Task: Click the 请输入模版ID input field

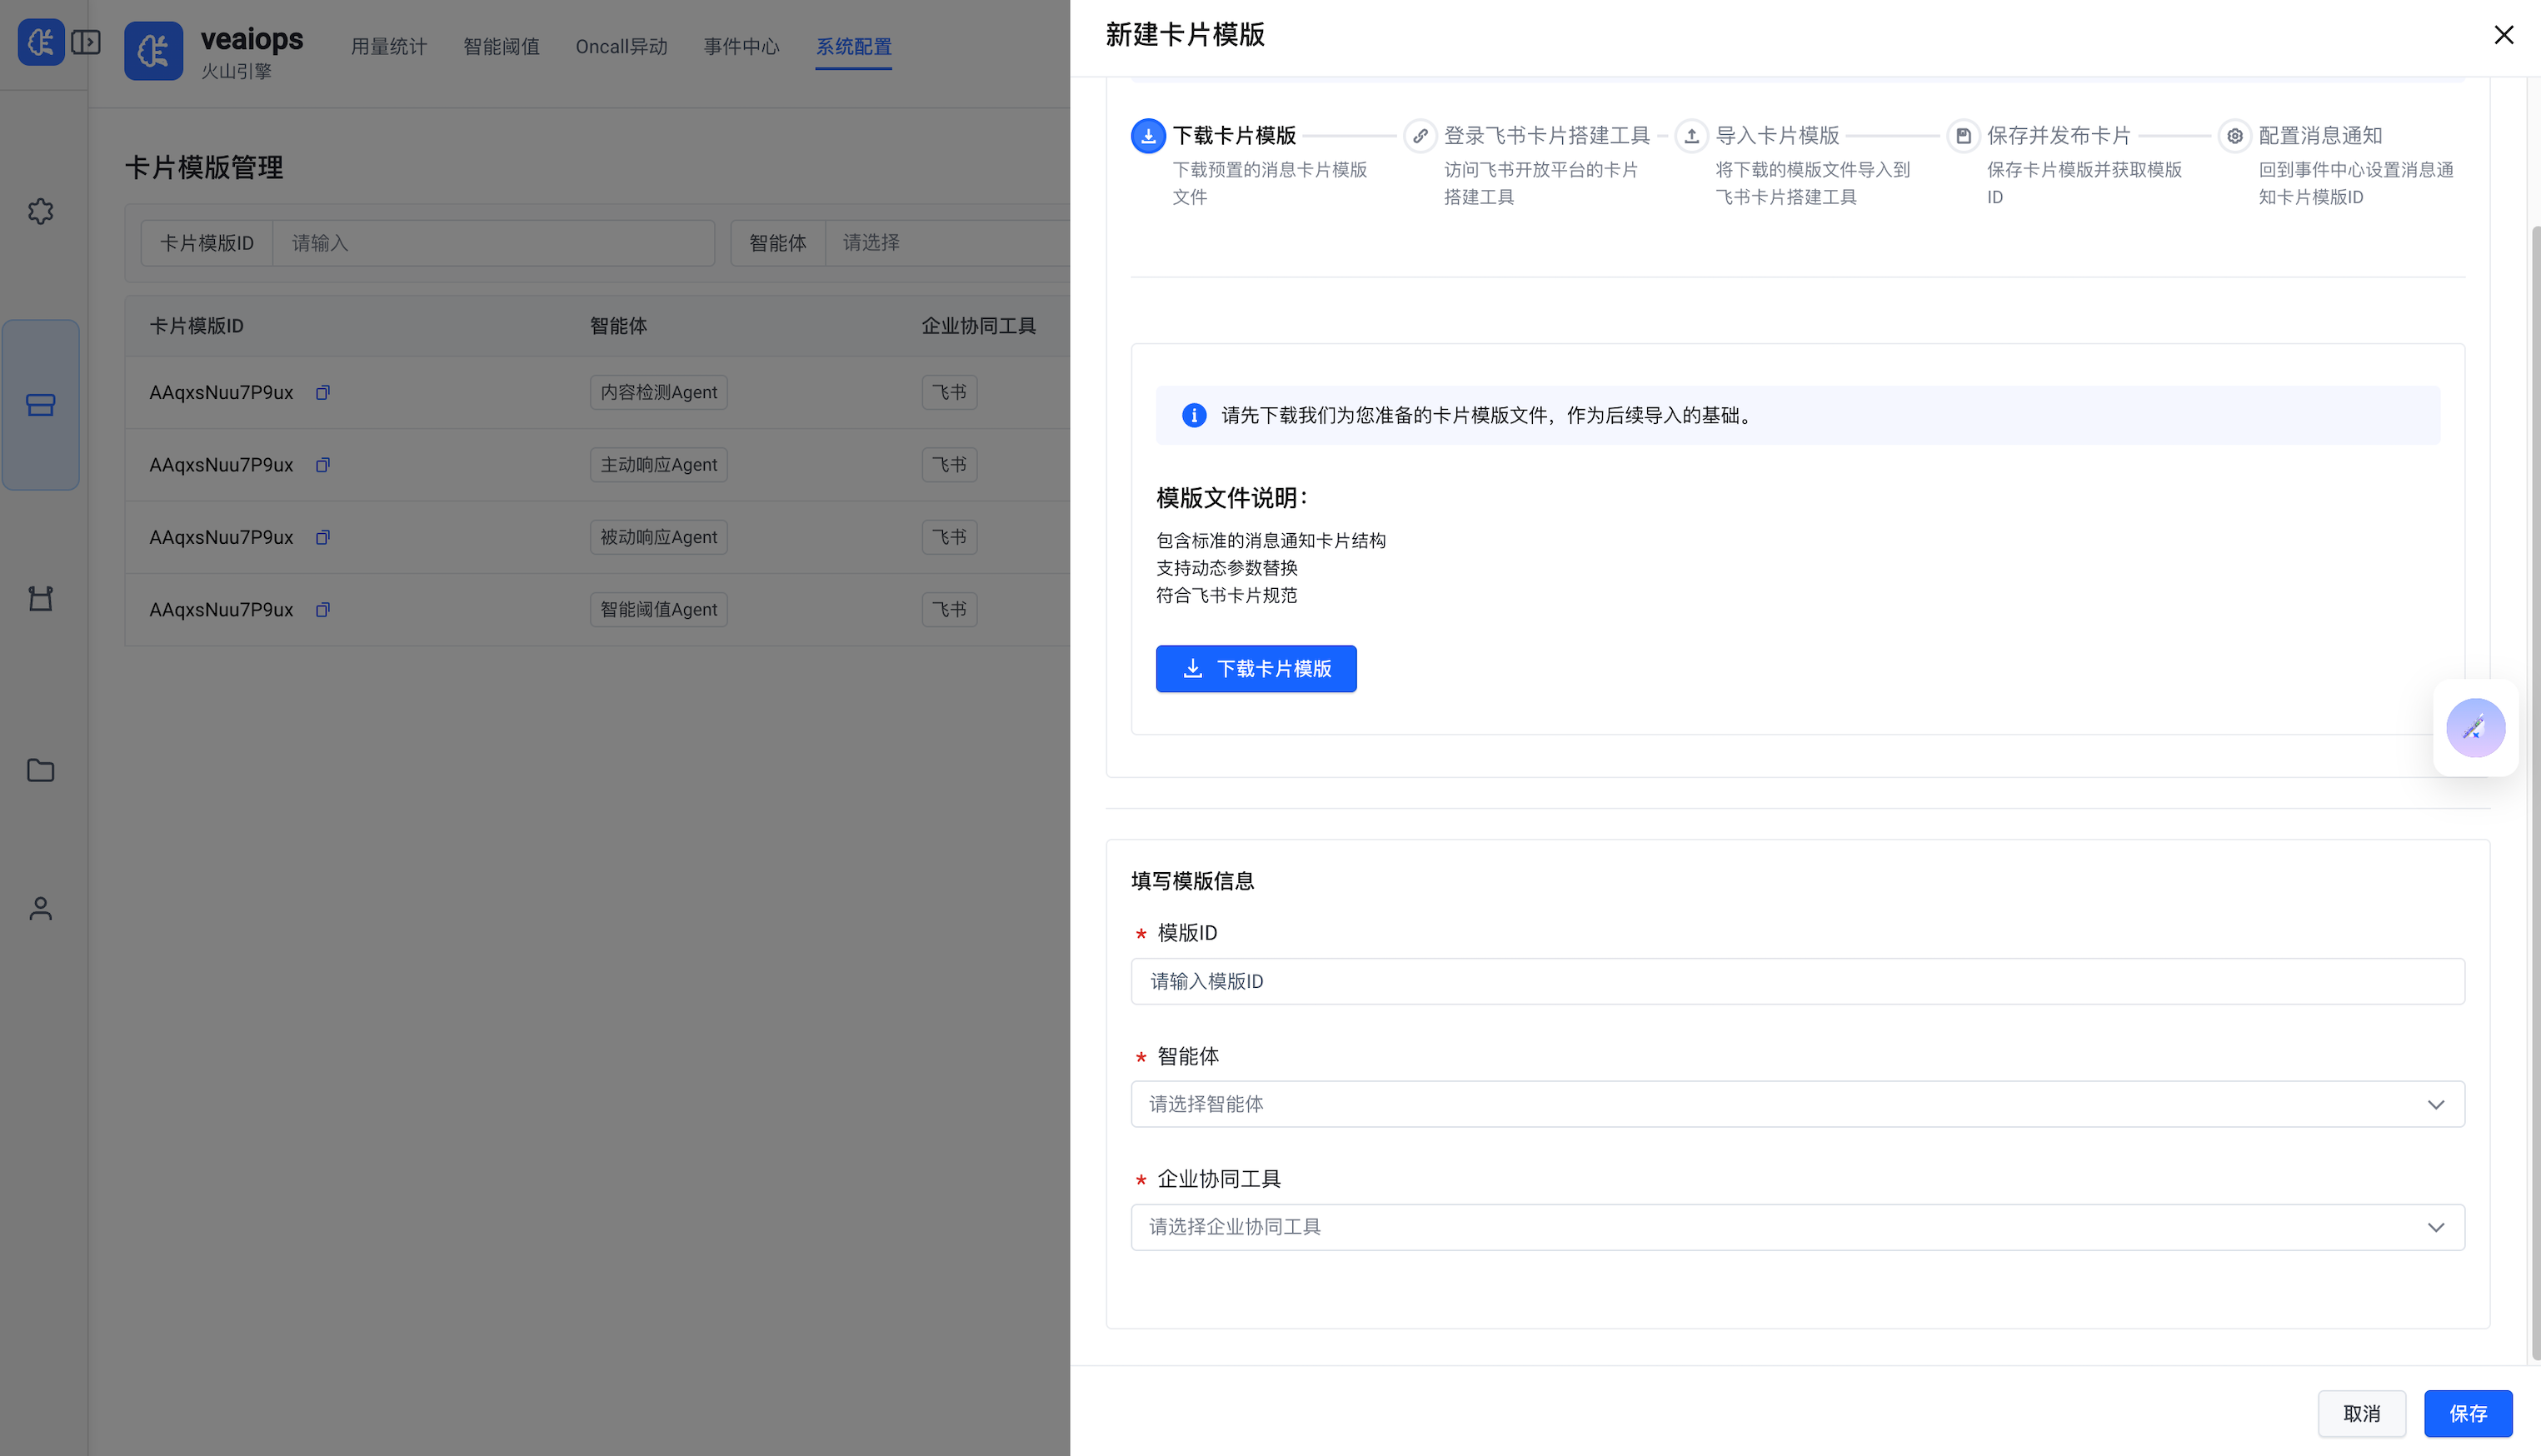Action: pos(1796,981)
